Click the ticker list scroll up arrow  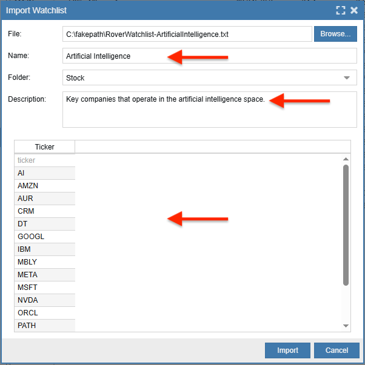(x=346, y=159)
